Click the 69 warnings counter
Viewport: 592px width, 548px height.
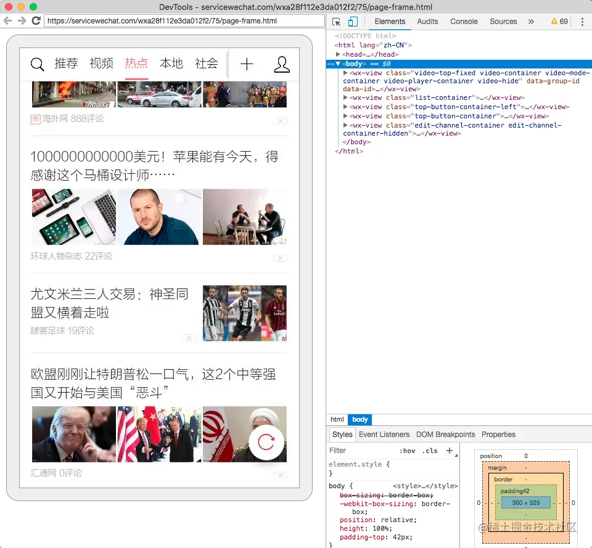coord(559,22)
